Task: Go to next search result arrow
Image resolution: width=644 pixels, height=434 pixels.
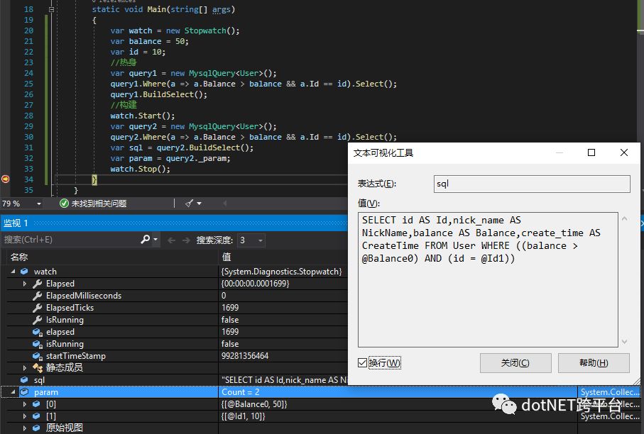Action: tap(186, 240)
